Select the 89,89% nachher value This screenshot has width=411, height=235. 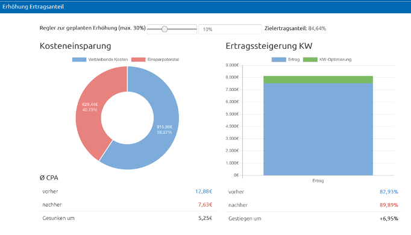[x=389, y=205]
